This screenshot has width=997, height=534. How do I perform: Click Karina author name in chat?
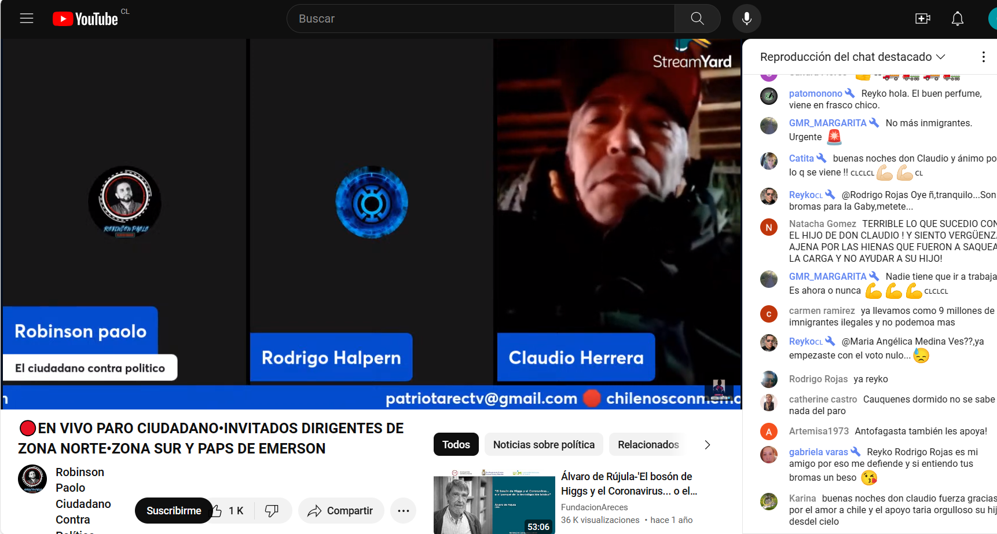click(802, 498)
